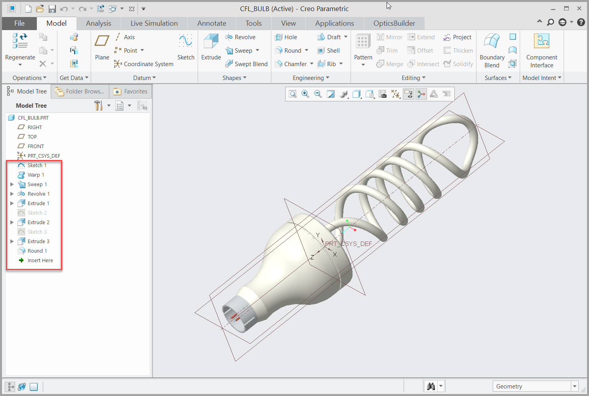Viewport: 589px width, 396px height.
Task: Click the find binoculars icon in the status bar
Action: point(431,386)
